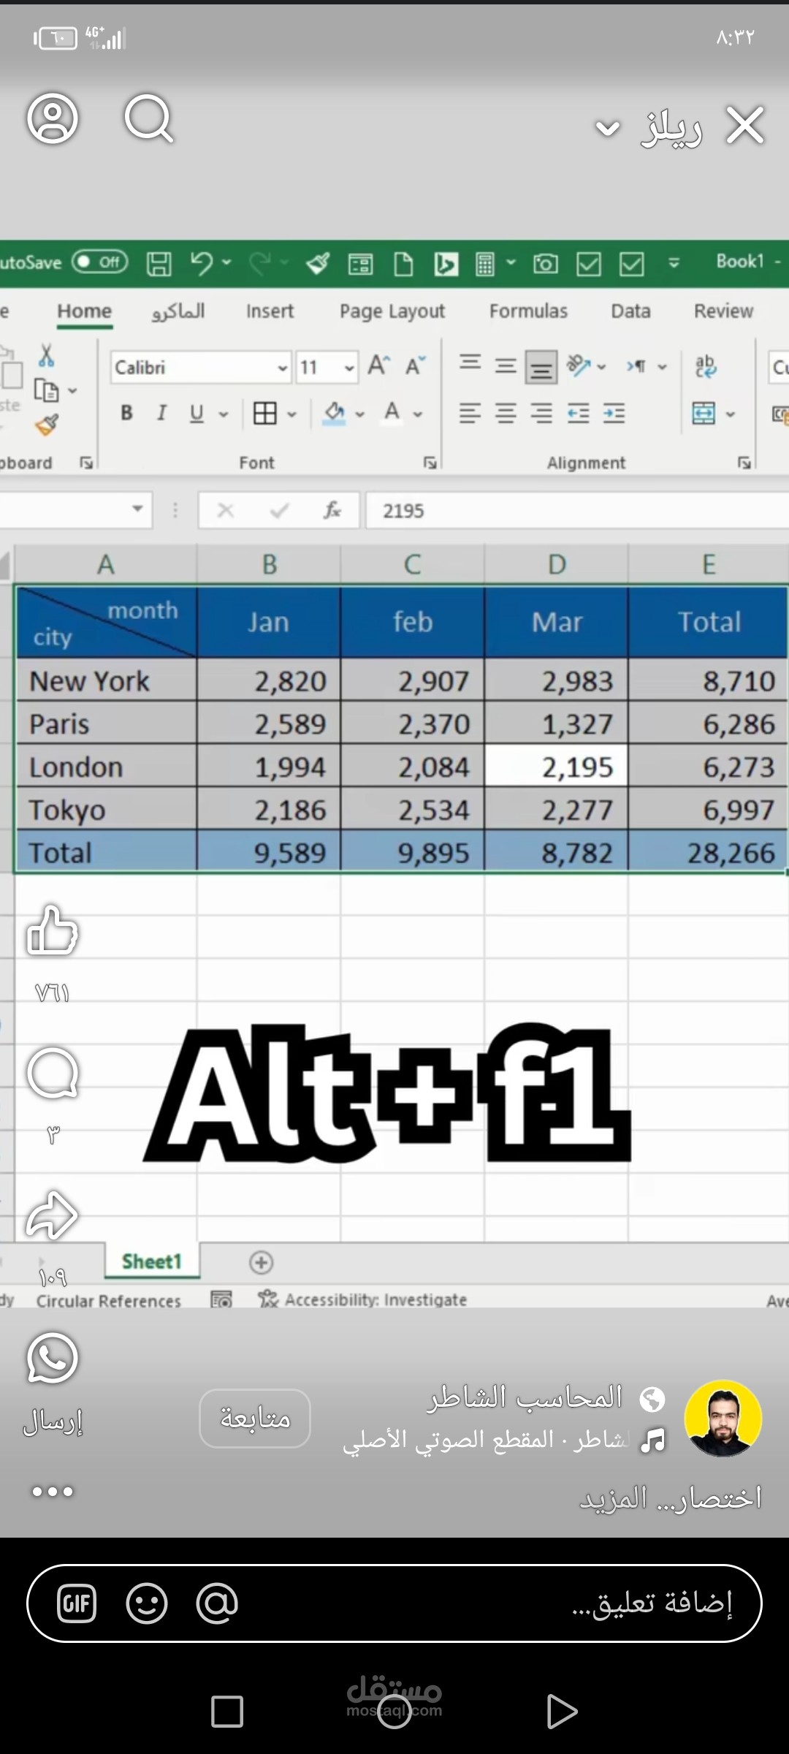789x1754 pixels.
Task: Open the Borders dropdown arrow
Action: click(291, 414)
